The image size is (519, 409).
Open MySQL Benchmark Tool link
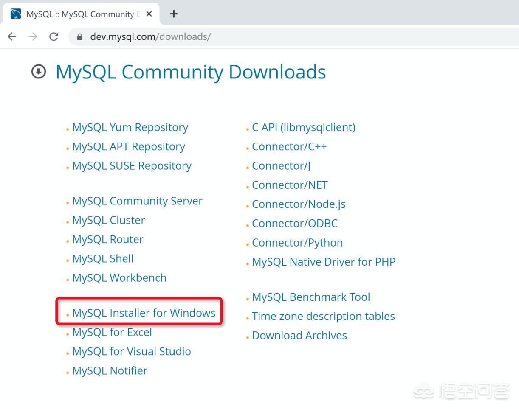(x=311, y=297)
